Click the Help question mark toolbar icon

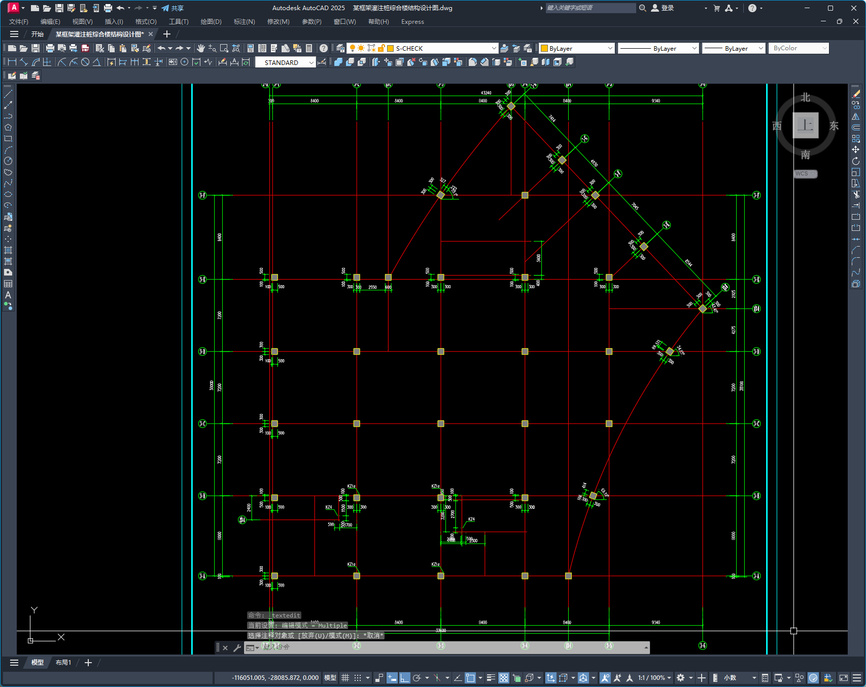coord(324,48)
